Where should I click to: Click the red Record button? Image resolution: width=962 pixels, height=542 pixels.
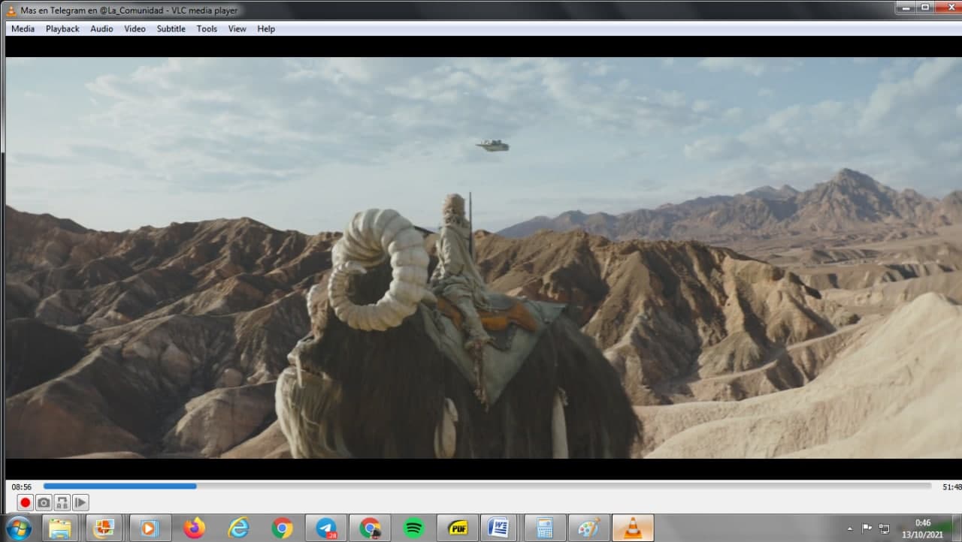pos(25,502)
